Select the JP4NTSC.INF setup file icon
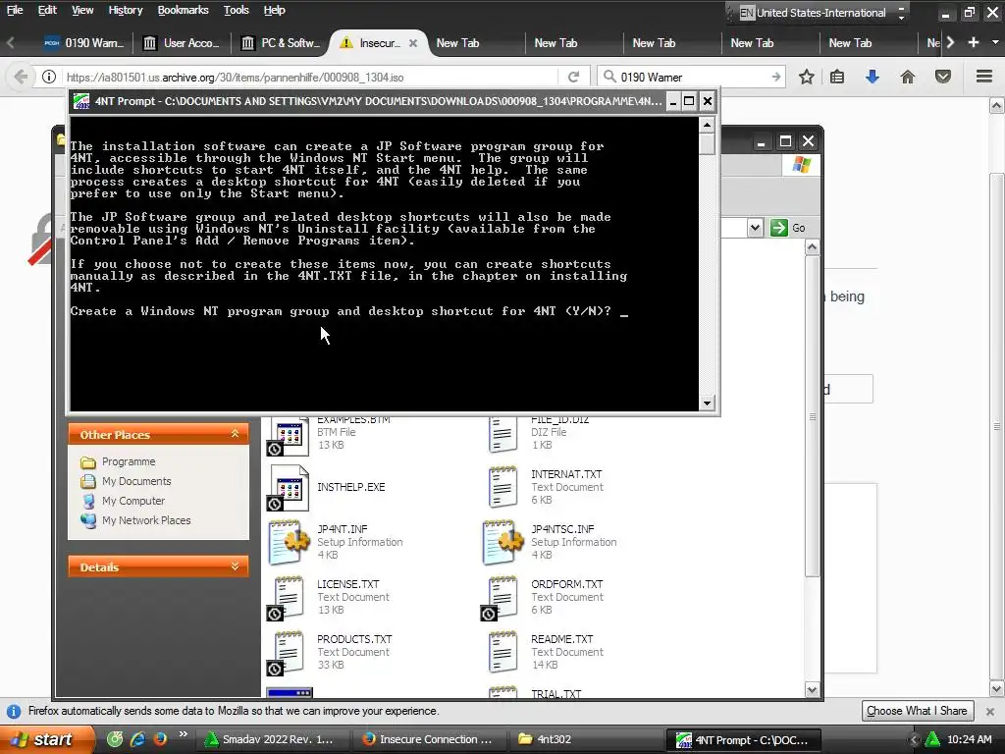This screenshot has height=754, width=1005. (502, 542)
